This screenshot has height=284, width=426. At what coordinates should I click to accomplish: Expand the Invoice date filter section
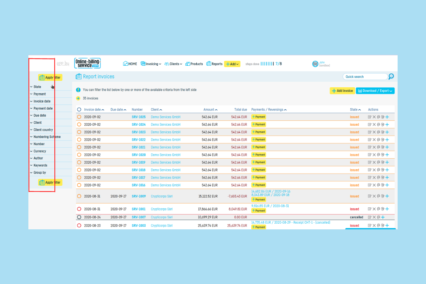click(50, 101)
